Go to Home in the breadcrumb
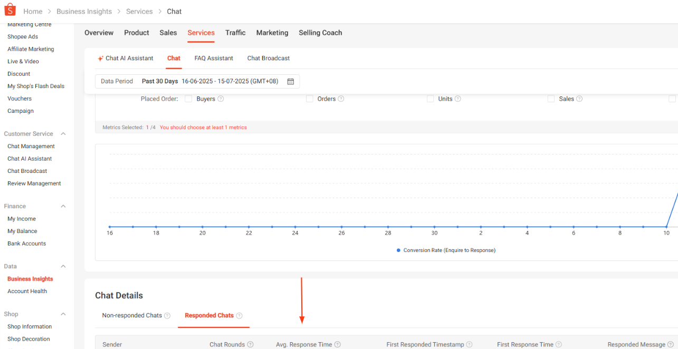This screenshot has height=349, width=678. 33,12
